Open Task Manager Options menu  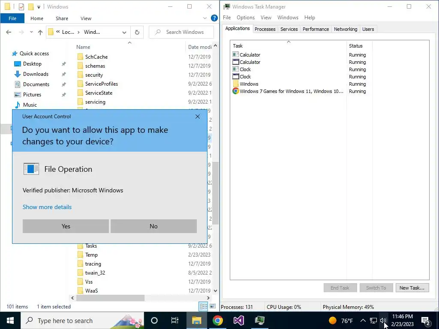click(246, 17)
